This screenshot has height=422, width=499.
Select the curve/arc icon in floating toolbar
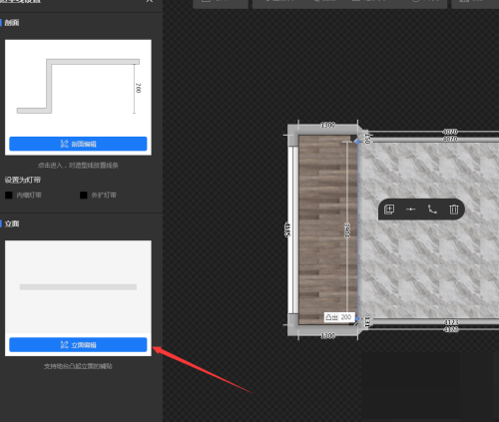click(432, 210)
